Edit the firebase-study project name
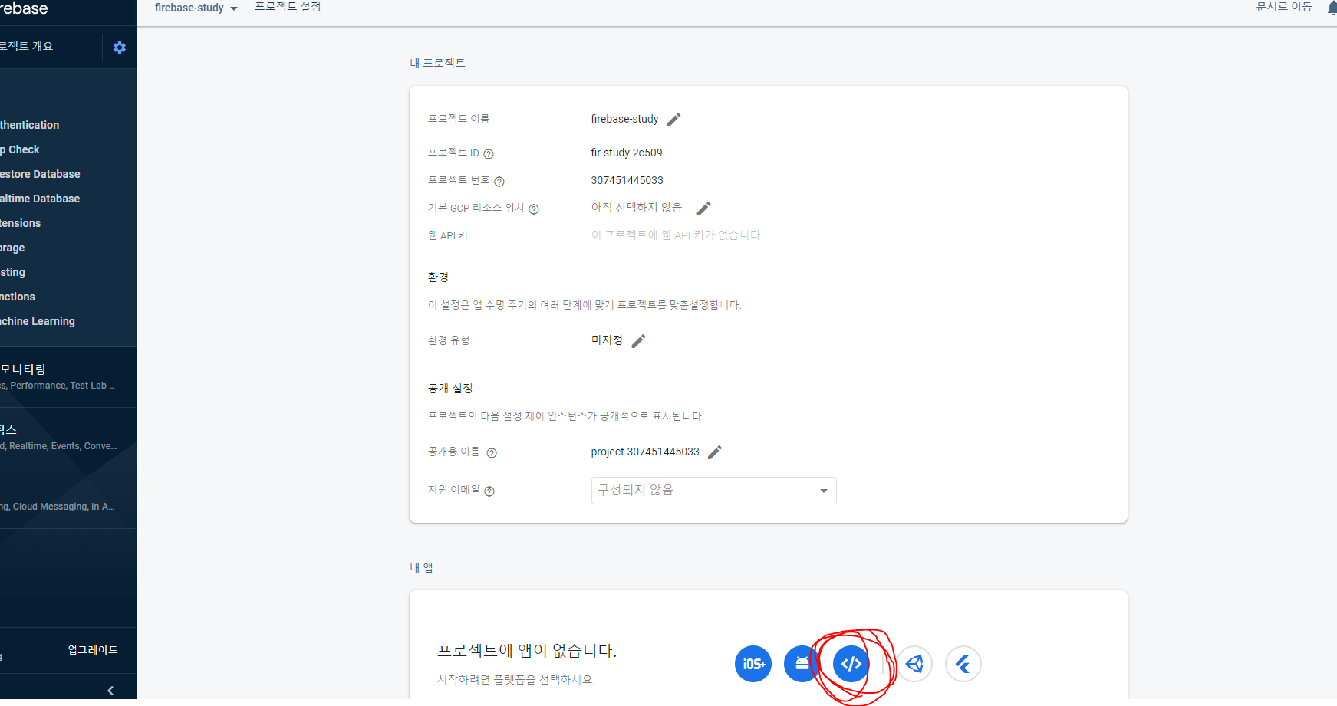Viewport: 1337px width, 706px height. (673, 120)
